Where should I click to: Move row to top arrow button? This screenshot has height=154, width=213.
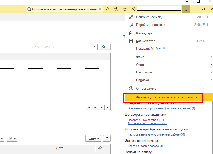[x=89, y=107]
